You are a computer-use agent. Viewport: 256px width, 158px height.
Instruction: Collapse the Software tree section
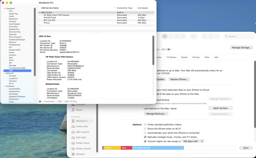click(x=5, y=86)
